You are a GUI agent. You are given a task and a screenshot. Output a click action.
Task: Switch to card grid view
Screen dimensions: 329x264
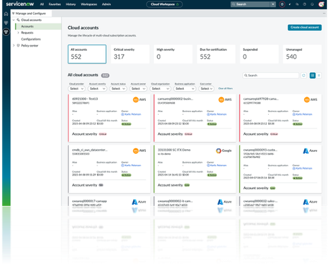tap(313, 76)
